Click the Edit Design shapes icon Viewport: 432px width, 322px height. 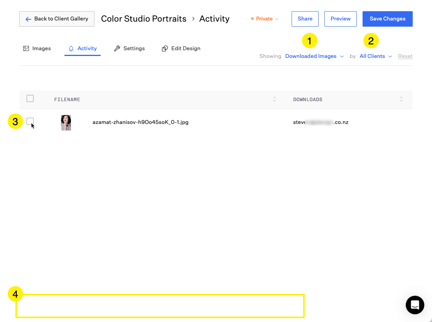click(x=165, y=49)
